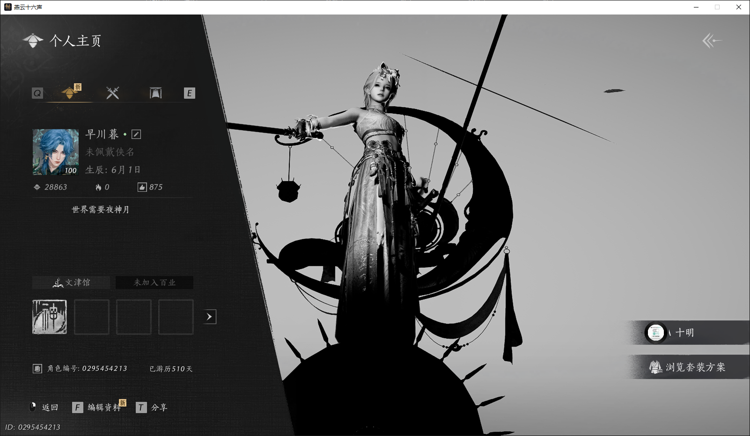Open the gate building tab
Image resolution: width=750 pixels, height=436 pixels.
tap(155, 93)
